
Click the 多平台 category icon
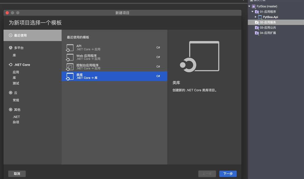11,48
